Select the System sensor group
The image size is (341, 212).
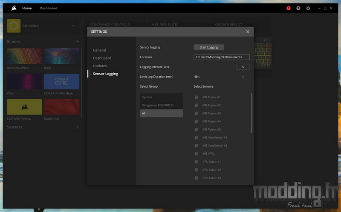[x=162, y=97]
